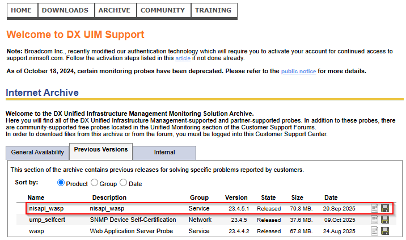This screenshot has height=240, width=406.
Task: Go to the HOME menu item
Action: tap(22, 10)
